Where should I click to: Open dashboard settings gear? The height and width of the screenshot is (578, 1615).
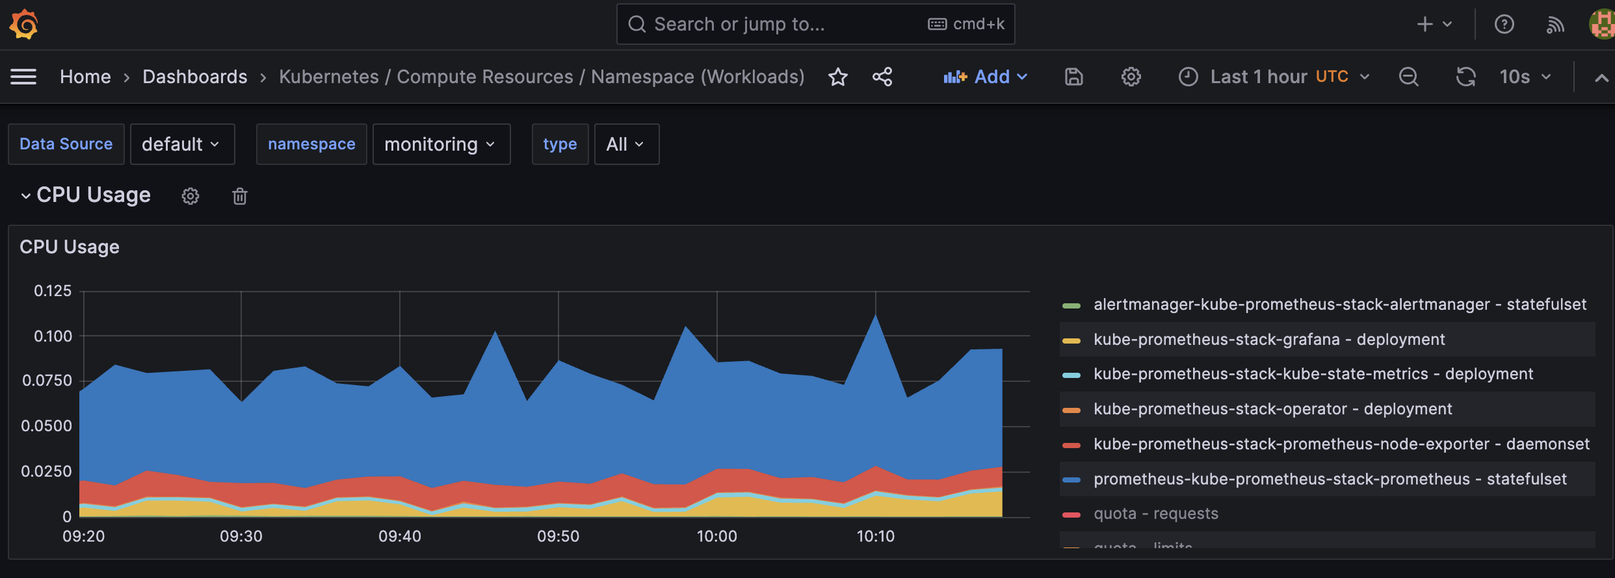tap(1131, 77)
